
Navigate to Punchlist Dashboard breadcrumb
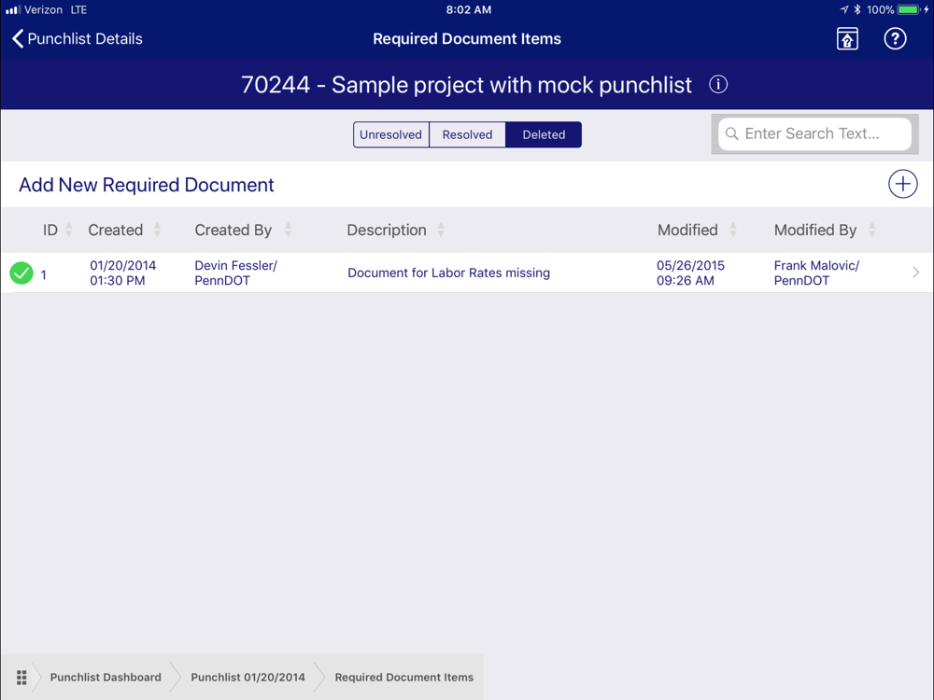point(106,678)
